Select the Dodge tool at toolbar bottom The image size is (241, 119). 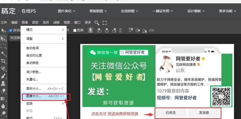(3, 114)
